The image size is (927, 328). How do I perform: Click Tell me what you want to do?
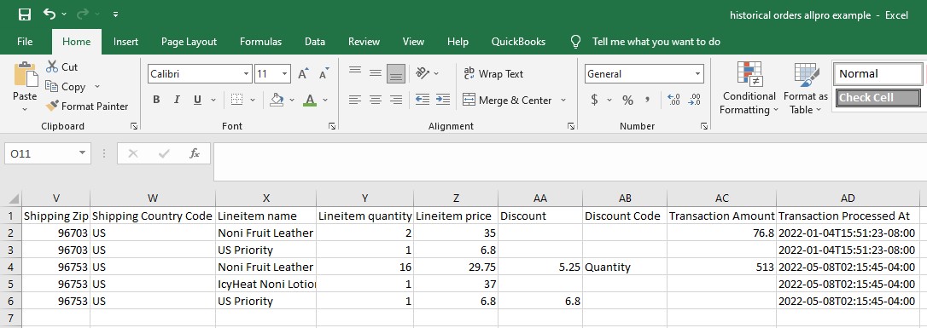(656, 42)
